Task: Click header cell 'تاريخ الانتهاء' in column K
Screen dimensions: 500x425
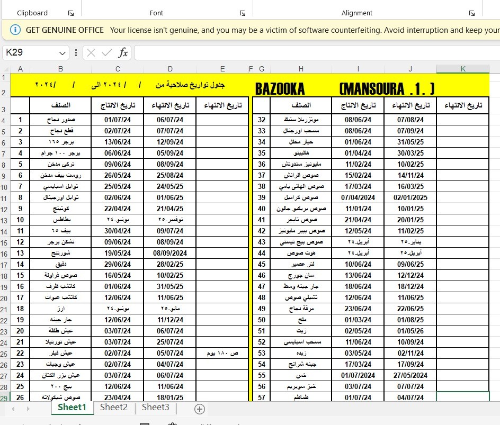Action: coord(463,105)
